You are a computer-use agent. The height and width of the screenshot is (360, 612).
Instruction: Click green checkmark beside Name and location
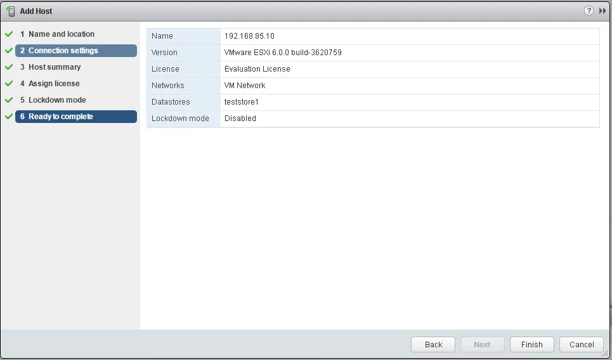tap(9, 34)
